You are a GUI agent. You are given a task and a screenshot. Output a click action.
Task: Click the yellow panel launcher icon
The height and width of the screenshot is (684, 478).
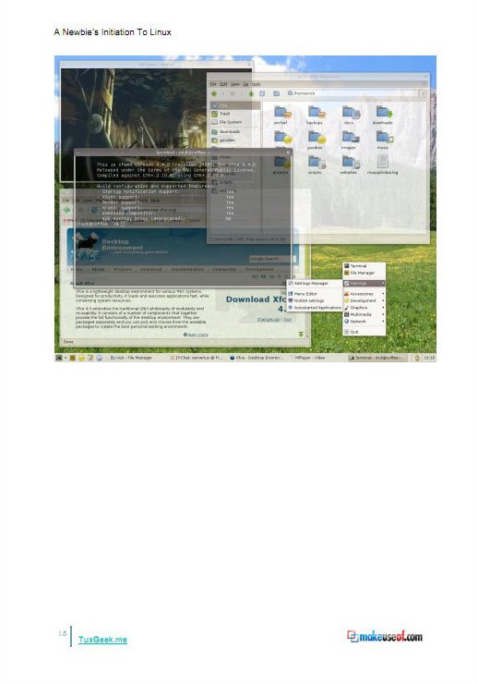tap(81, 358)
